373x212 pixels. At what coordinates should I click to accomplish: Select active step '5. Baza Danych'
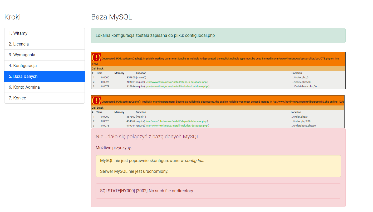(x=45, y=77)
